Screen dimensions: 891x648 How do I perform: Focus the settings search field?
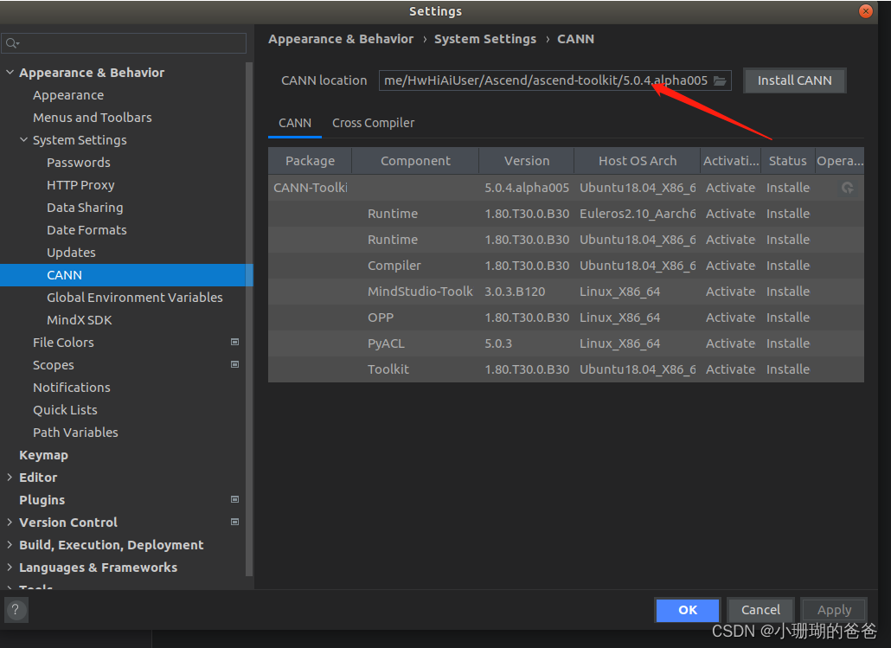pyautogui.click(x=125, y=43)
